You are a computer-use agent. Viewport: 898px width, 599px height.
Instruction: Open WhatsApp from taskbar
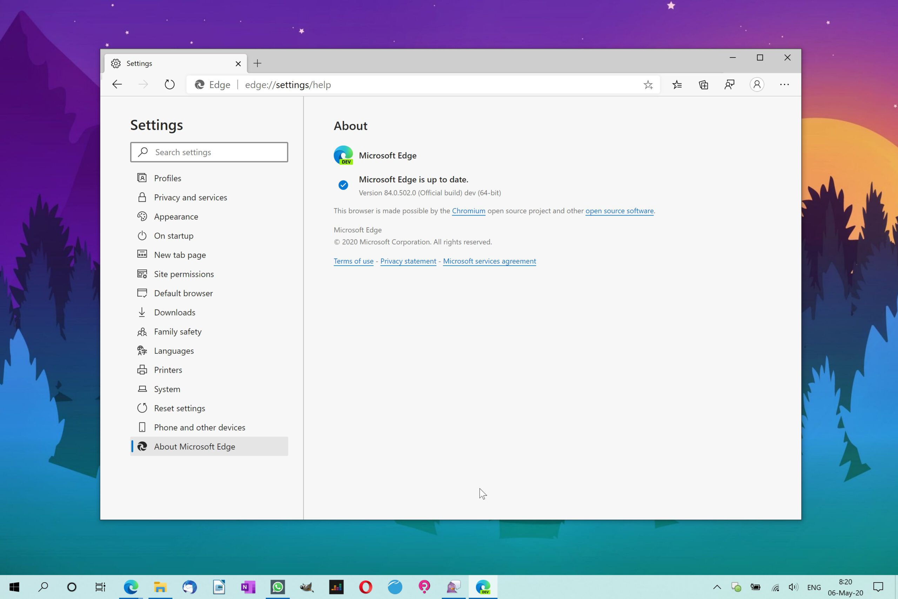pos(277,587)
